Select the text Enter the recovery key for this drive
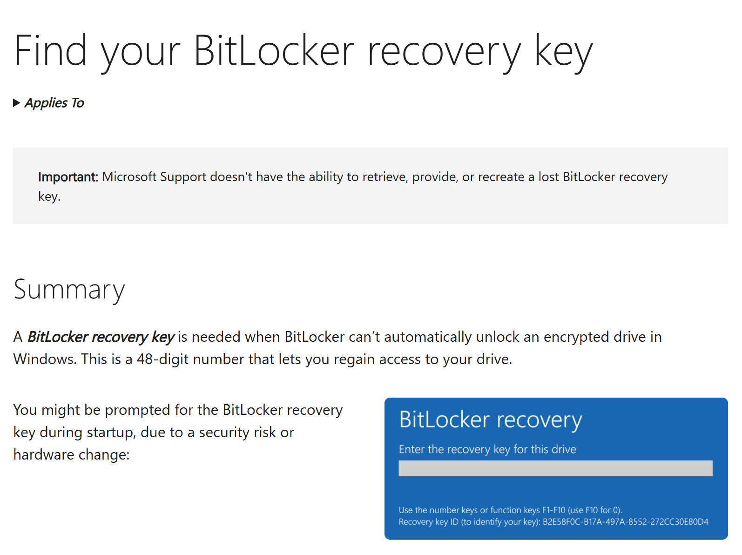Viewport: 742px width, 555px height. (x=487, y=449)
